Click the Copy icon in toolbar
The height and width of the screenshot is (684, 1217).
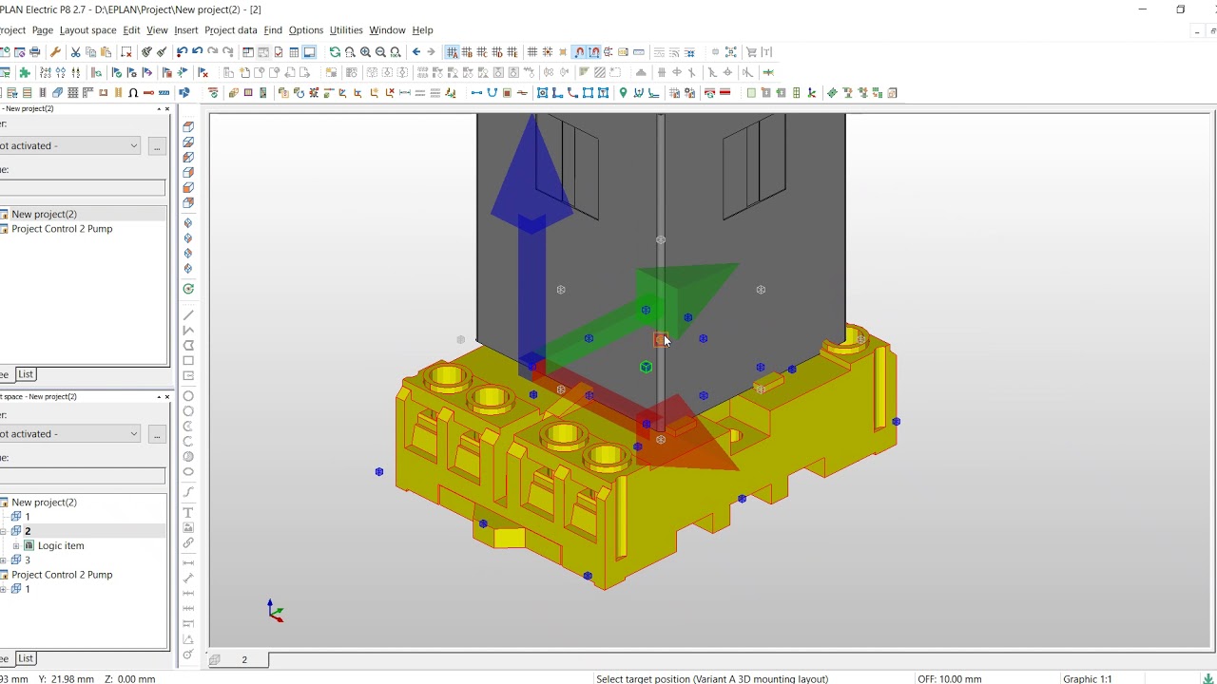[90, 52]
